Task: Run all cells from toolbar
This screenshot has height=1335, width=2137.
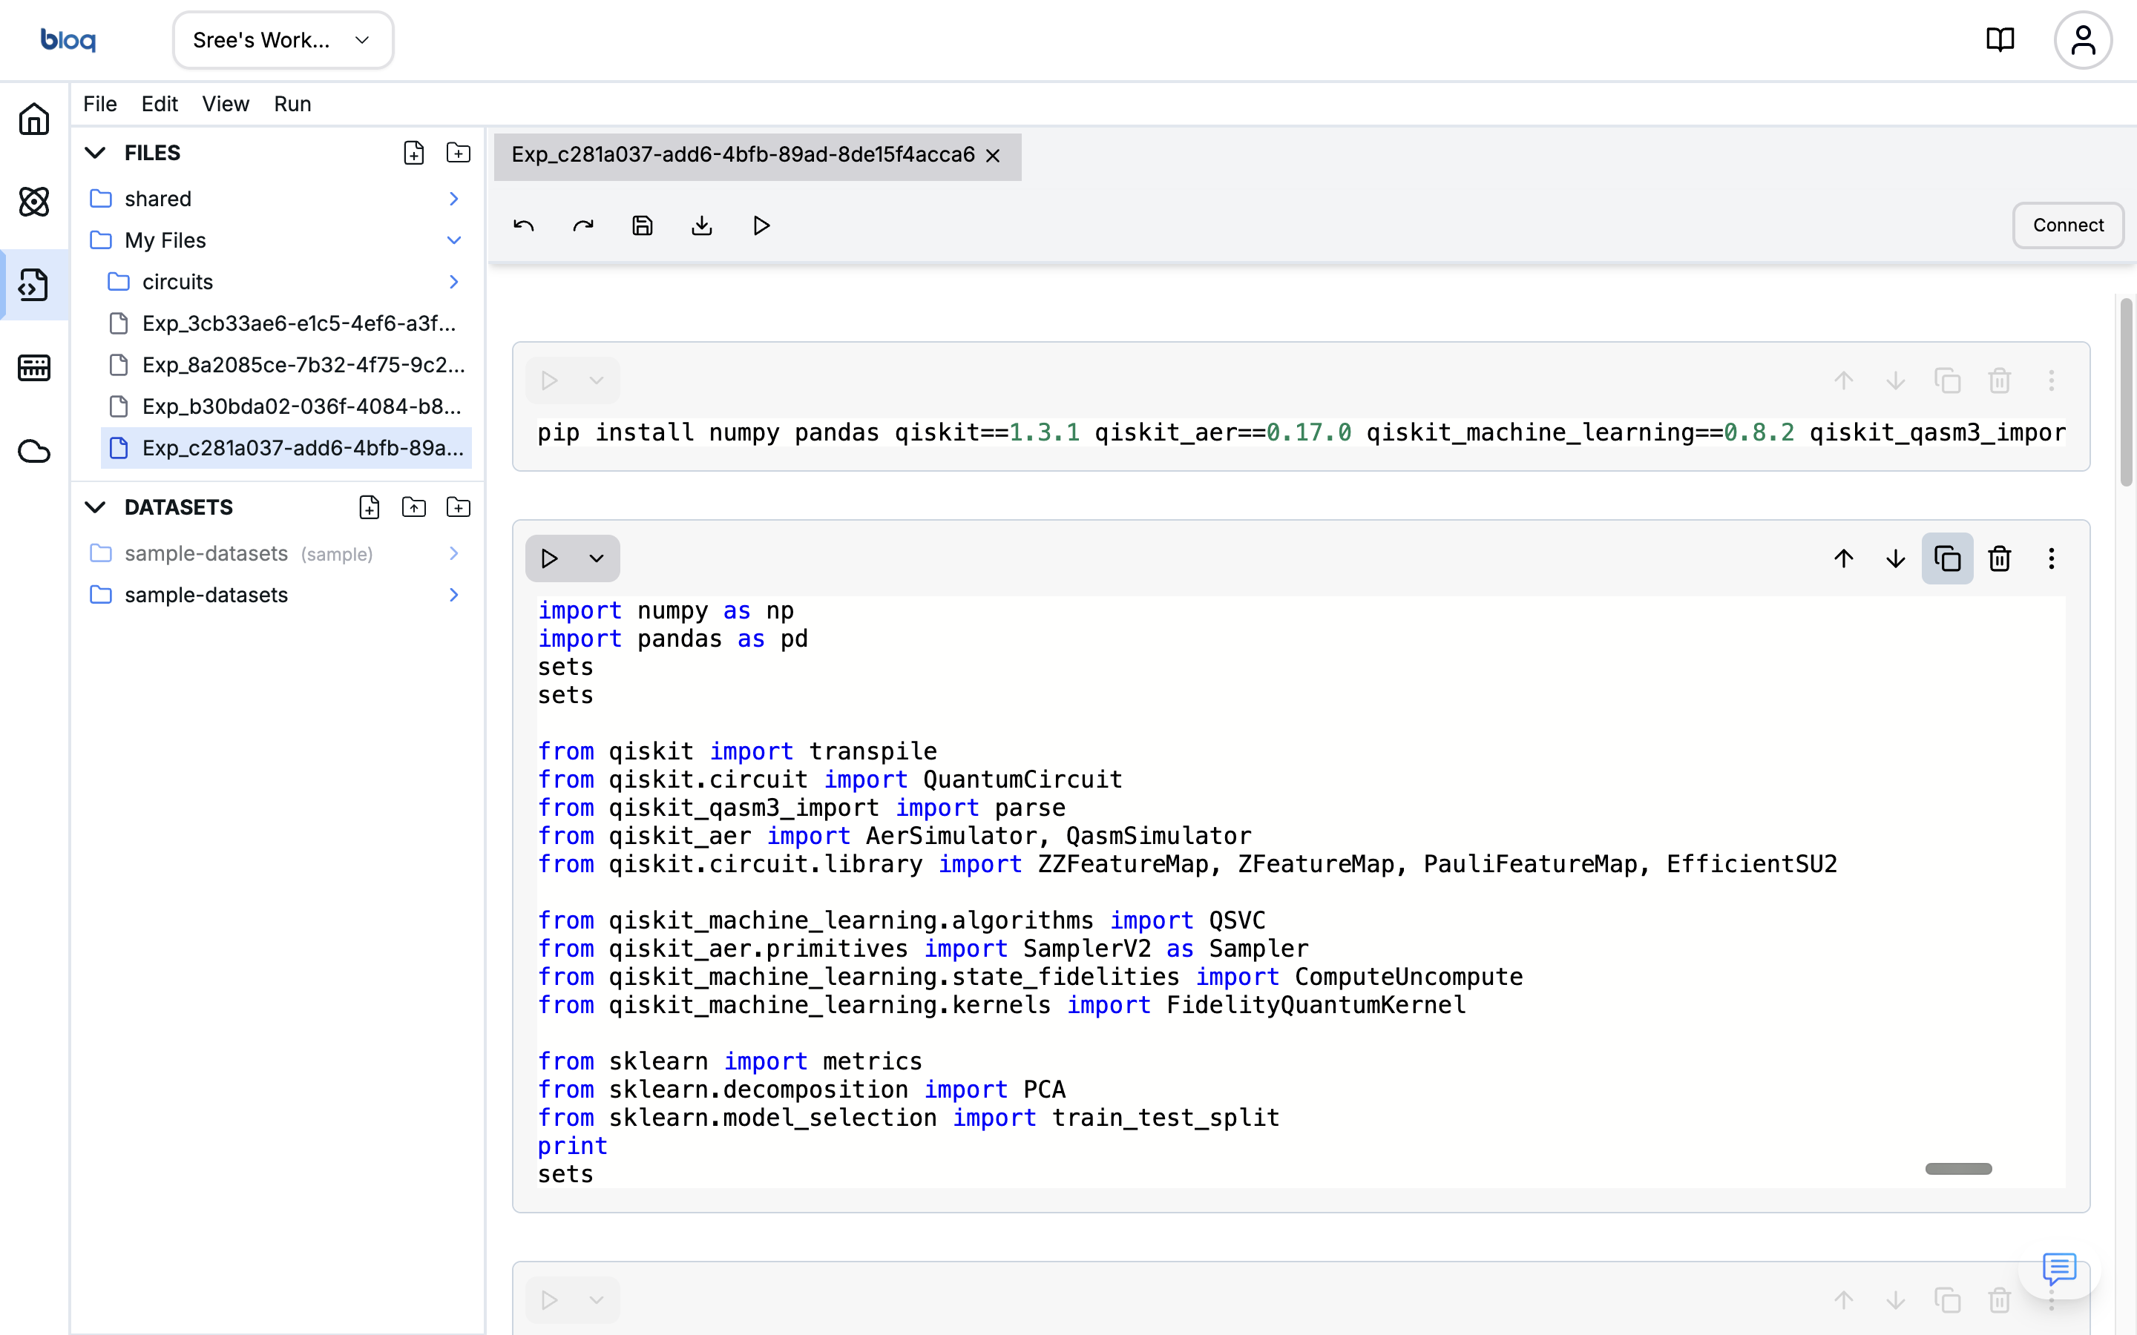Action: (761, 226)
